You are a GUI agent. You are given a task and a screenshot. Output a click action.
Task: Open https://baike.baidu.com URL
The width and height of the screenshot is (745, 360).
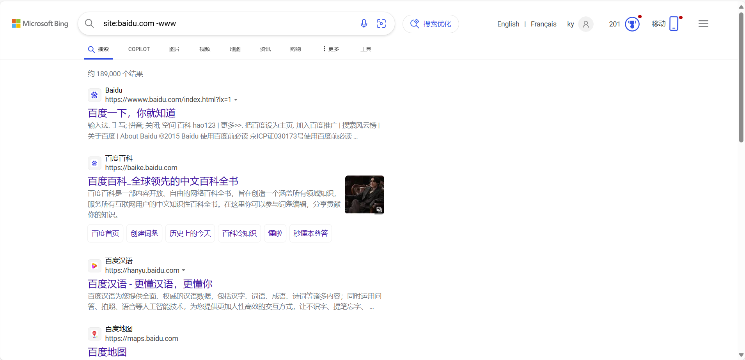tap(141, 168)
